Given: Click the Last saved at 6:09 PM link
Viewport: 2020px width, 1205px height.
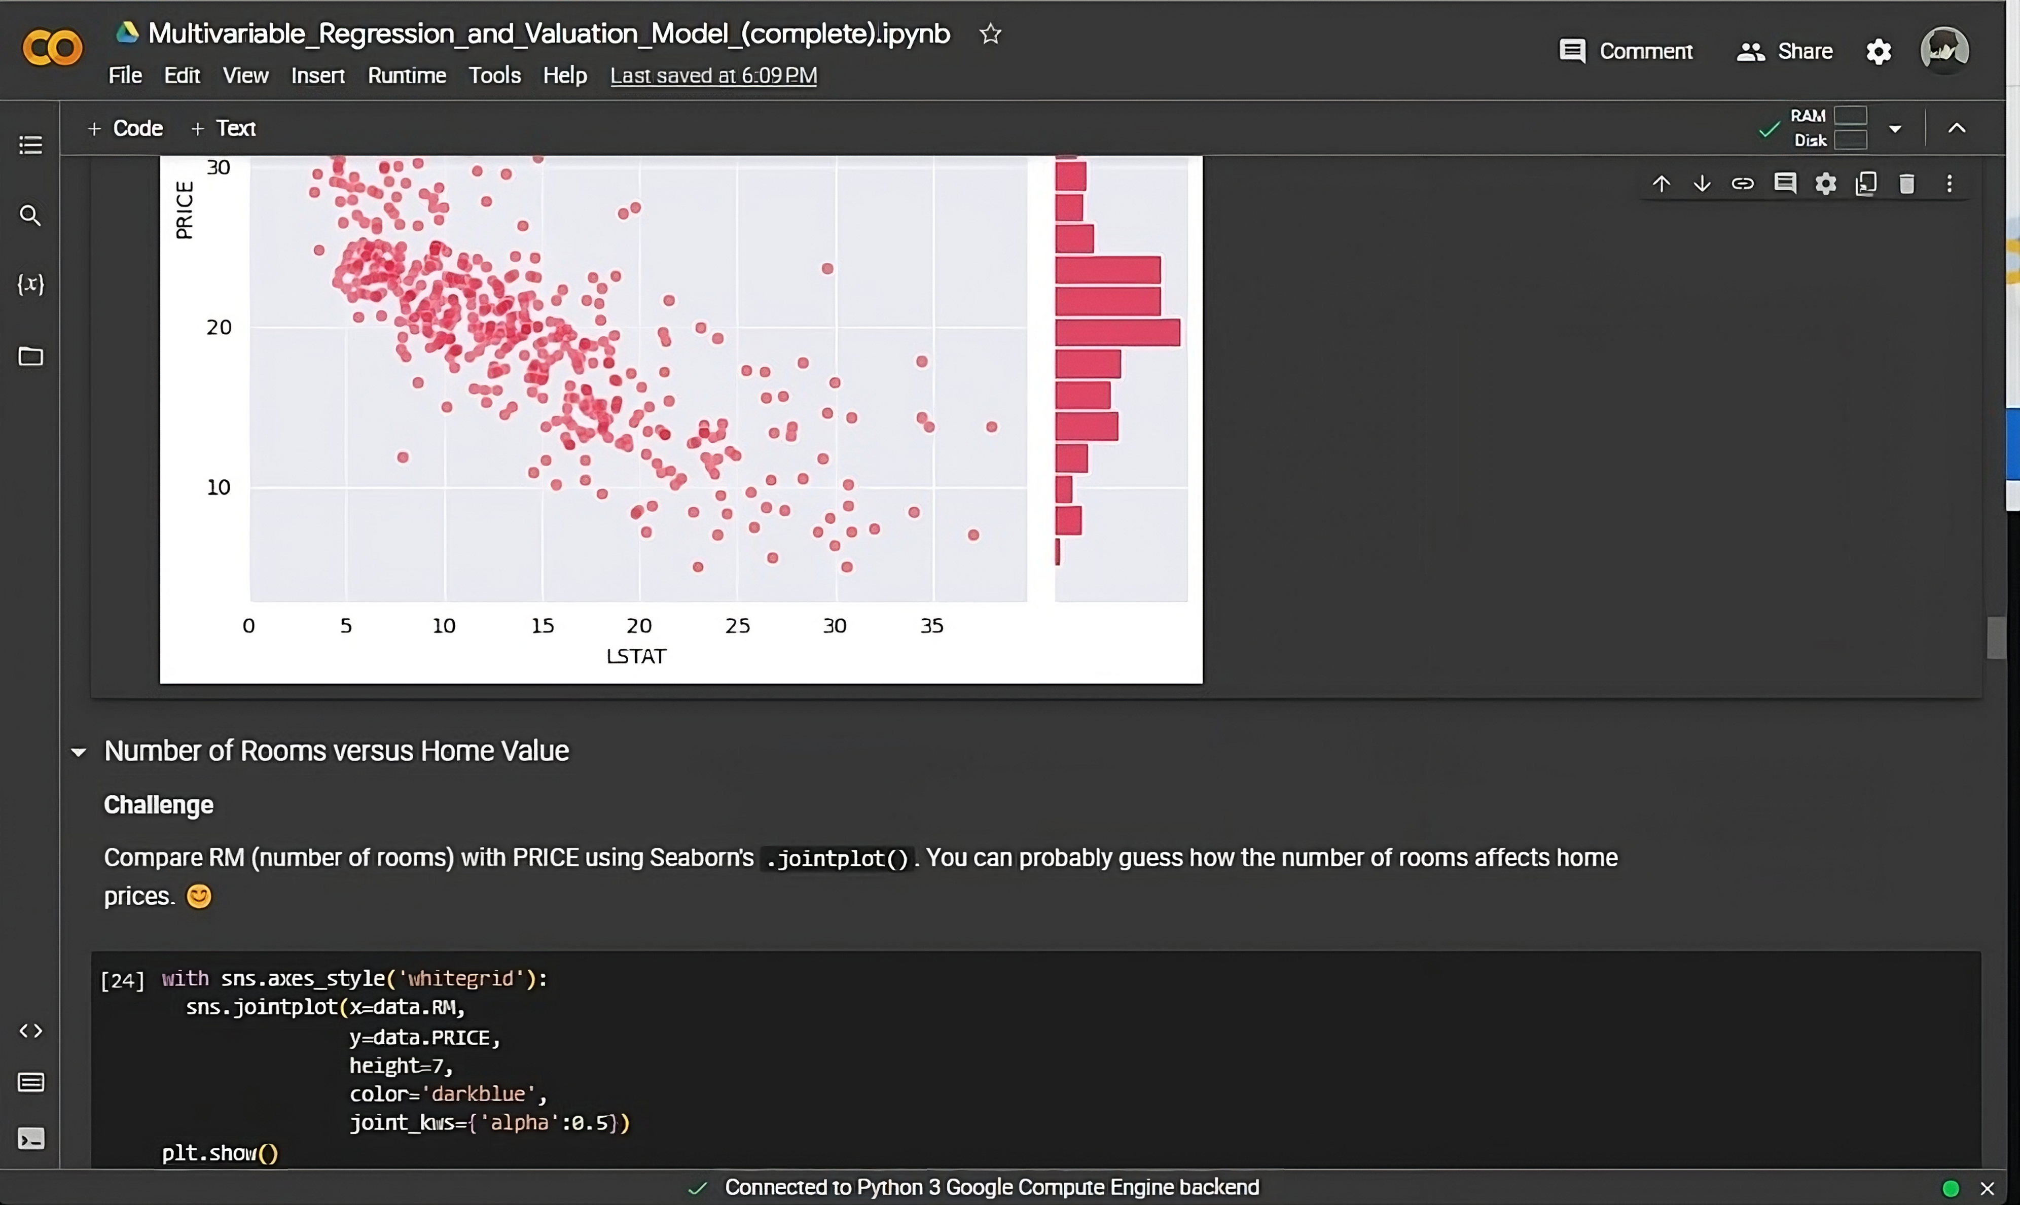Looking at the screenshot, I should click(713, 76).
